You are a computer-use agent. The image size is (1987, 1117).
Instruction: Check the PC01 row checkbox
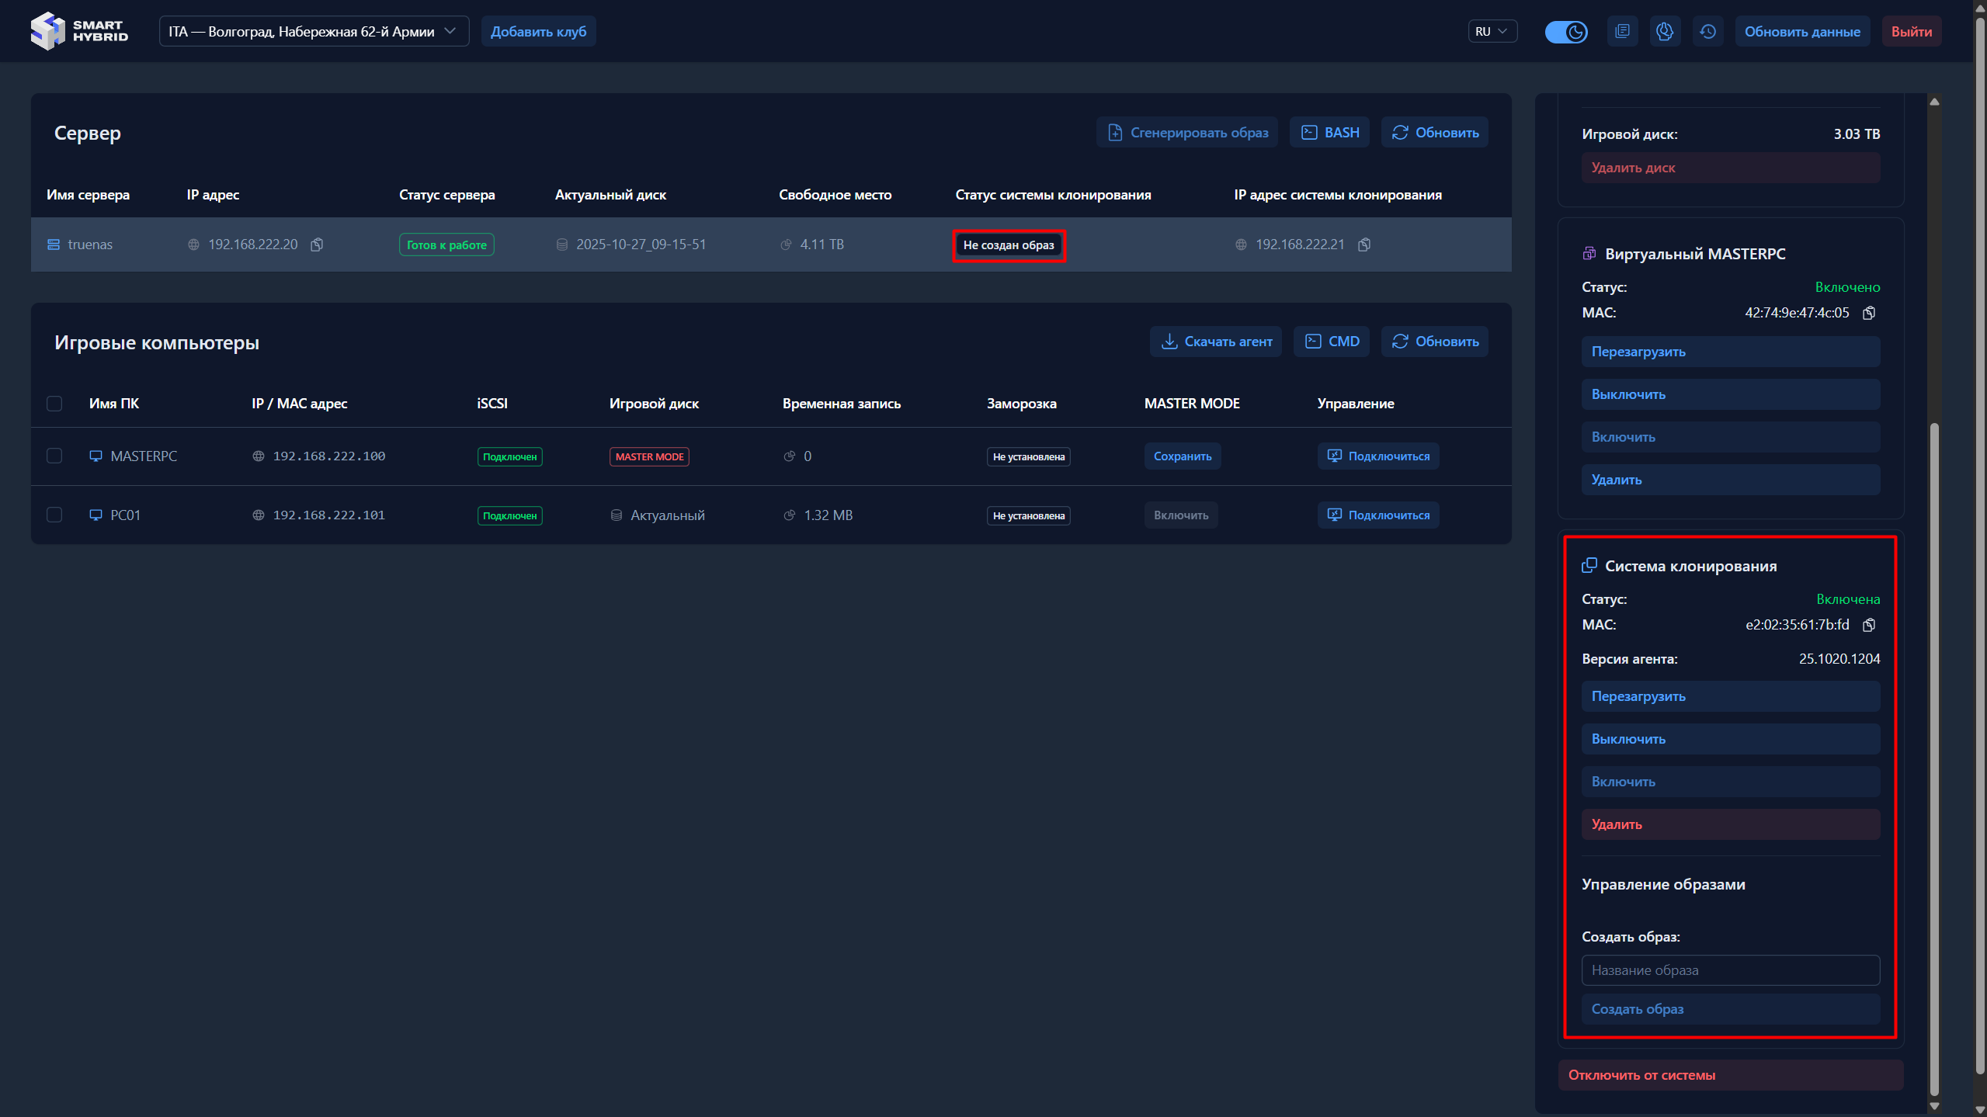pyautogui.click(x=54, y=515)
